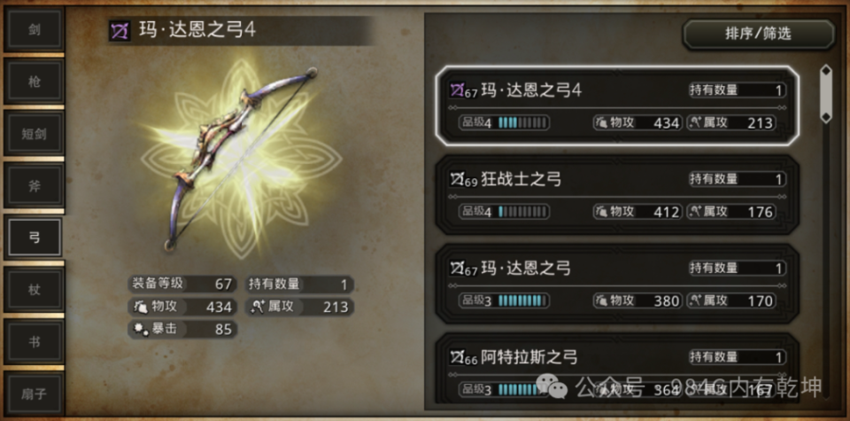The image size is (850, 421).
Task: Open the 排序/筛选 sort filter button
Action: tap(759, 35)
